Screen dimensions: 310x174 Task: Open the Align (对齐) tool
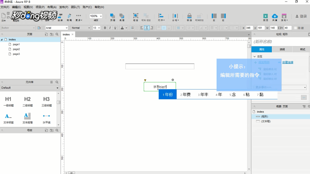click(x=161, y=16)
